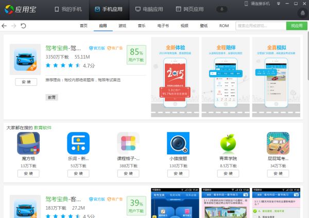Click the 课程格子 app icon

pos(128,143)
